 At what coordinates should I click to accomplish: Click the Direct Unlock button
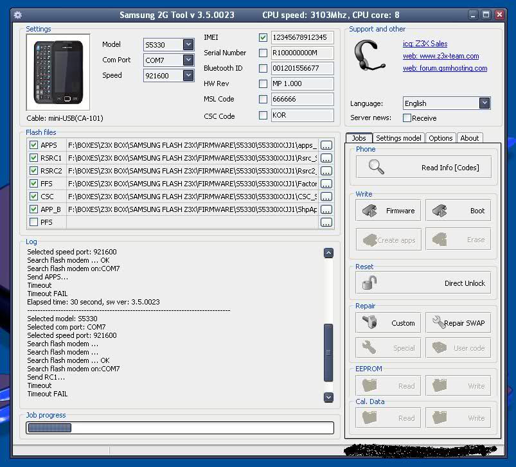click(423, 283)
